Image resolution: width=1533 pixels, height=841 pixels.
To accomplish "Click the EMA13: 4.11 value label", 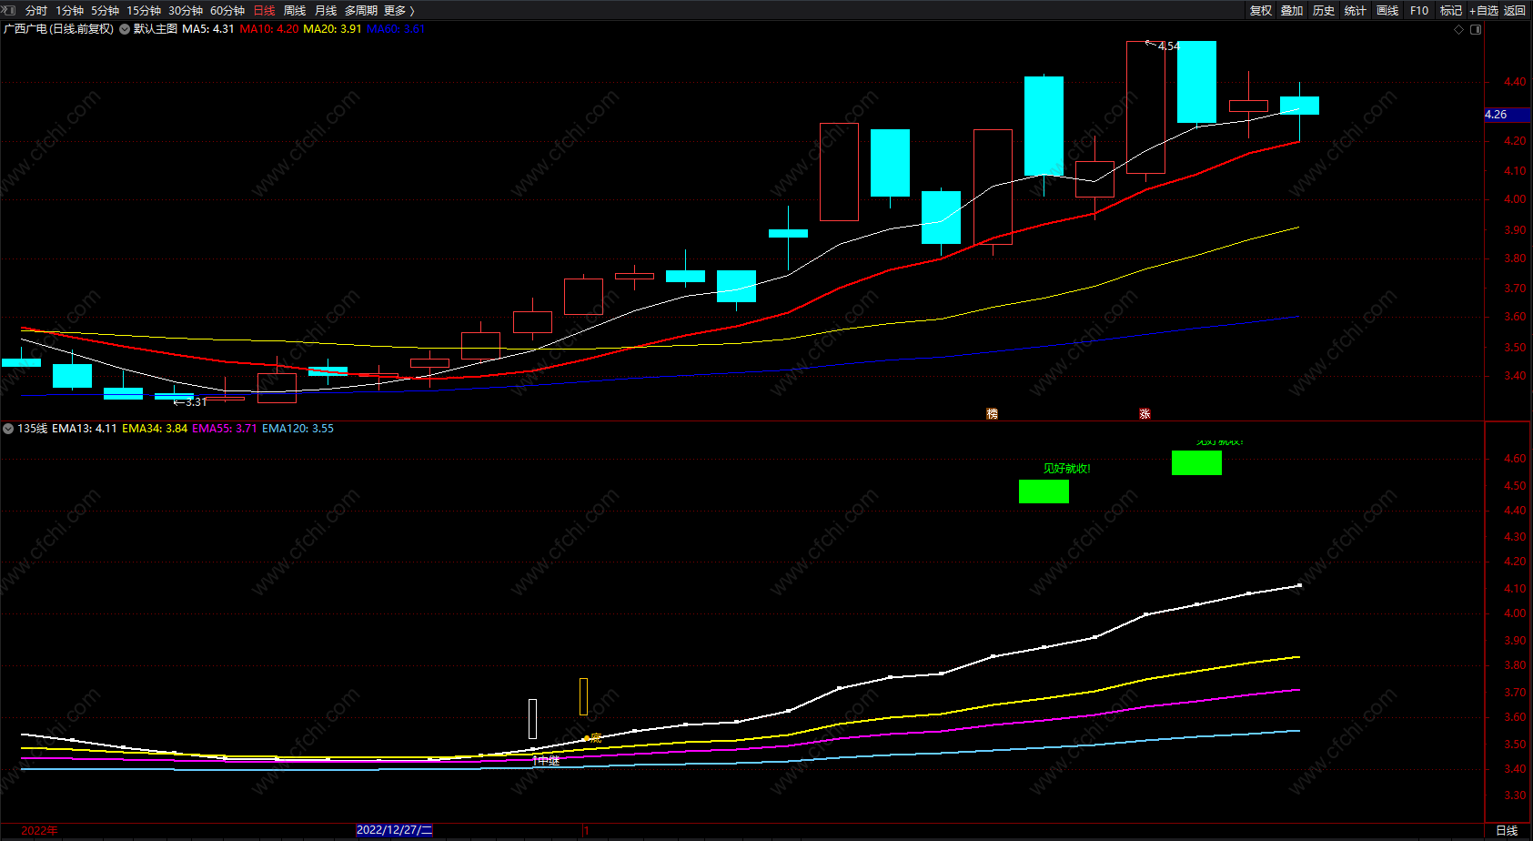I will [85, 429].
